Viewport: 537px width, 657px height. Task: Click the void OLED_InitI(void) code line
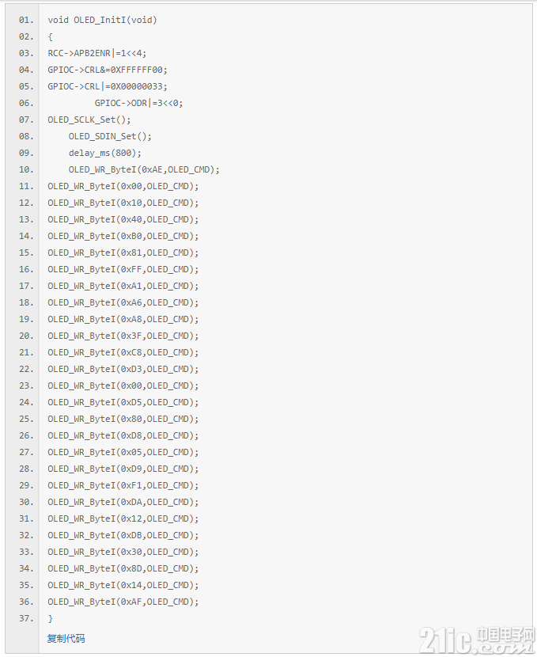(x=102, y=20)
